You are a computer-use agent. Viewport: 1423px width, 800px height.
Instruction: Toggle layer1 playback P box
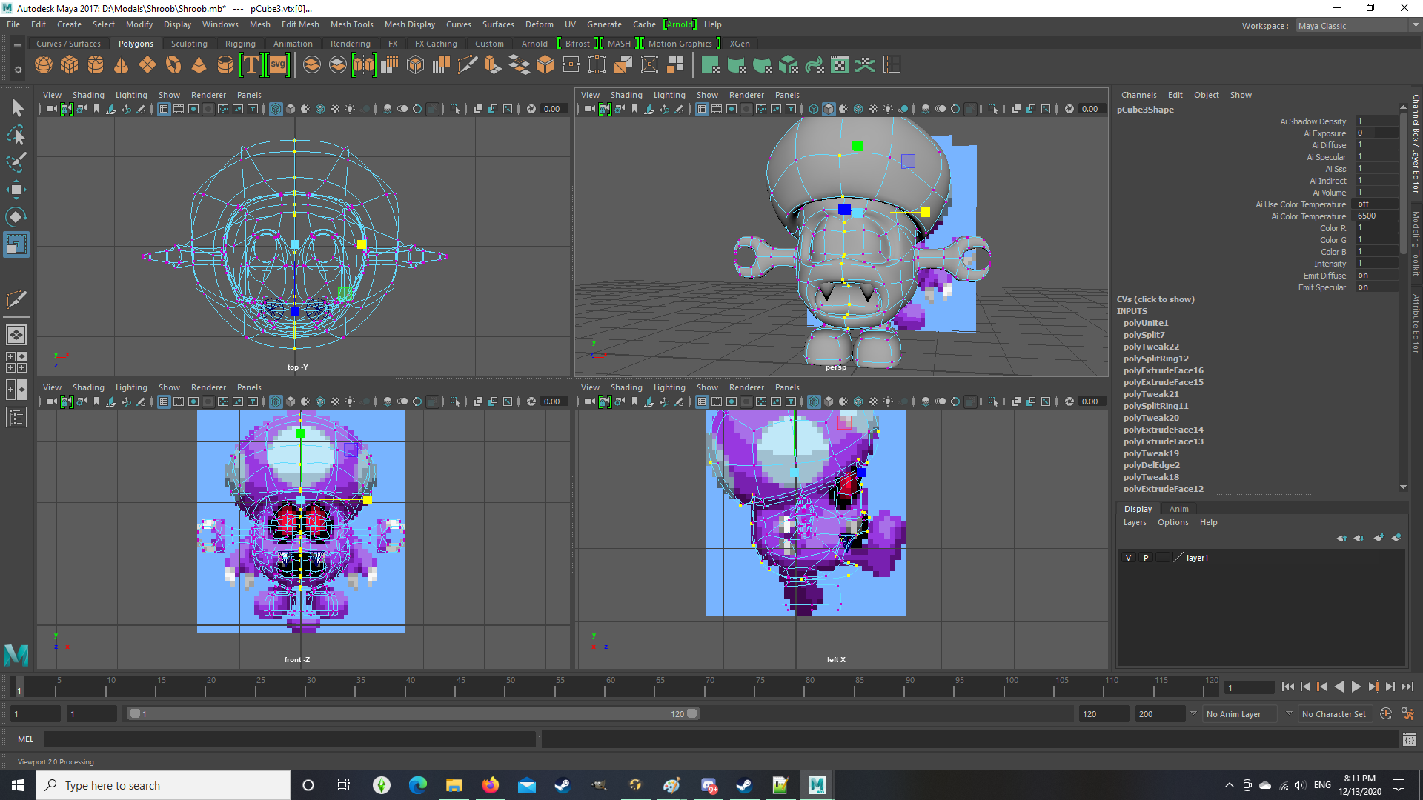point(1146,558)
